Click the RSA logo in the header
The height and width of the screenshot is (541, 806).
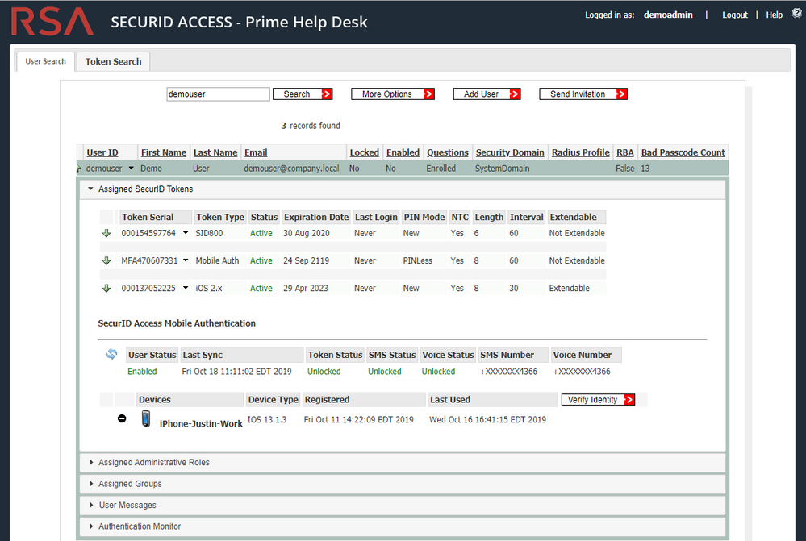pos(52,22)
